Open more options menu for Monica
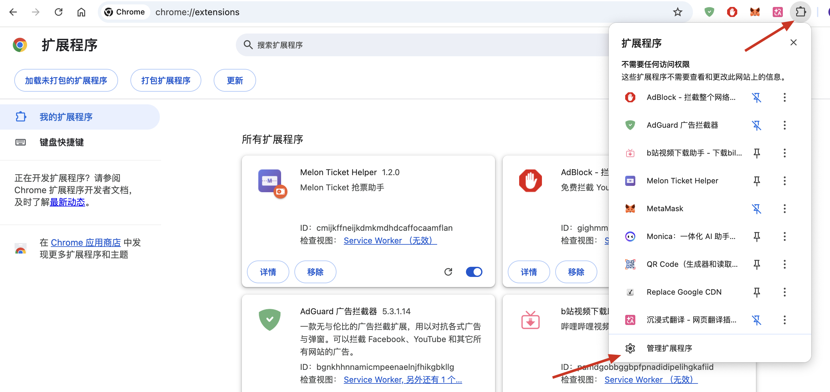 (x=784, y=236)
